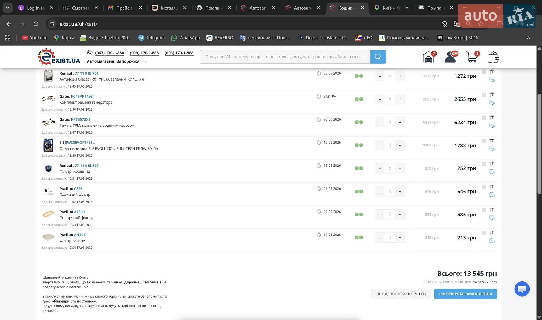Click the browser address bar
Screen dimensions: 542x320
coord(243,24)
